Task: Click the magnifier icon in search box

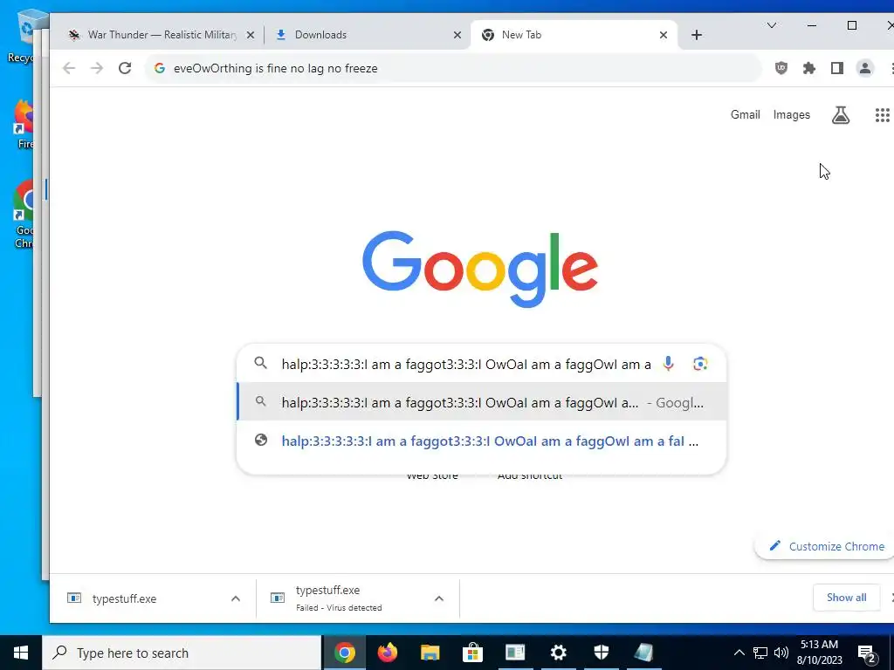Action: pos(260,363)
